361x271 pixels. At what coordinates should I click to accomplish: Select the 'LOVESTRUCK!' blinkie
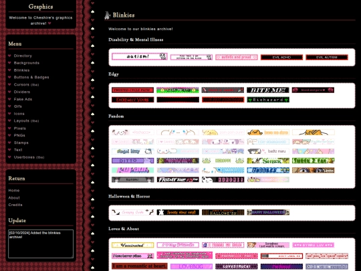coord(237,266)
